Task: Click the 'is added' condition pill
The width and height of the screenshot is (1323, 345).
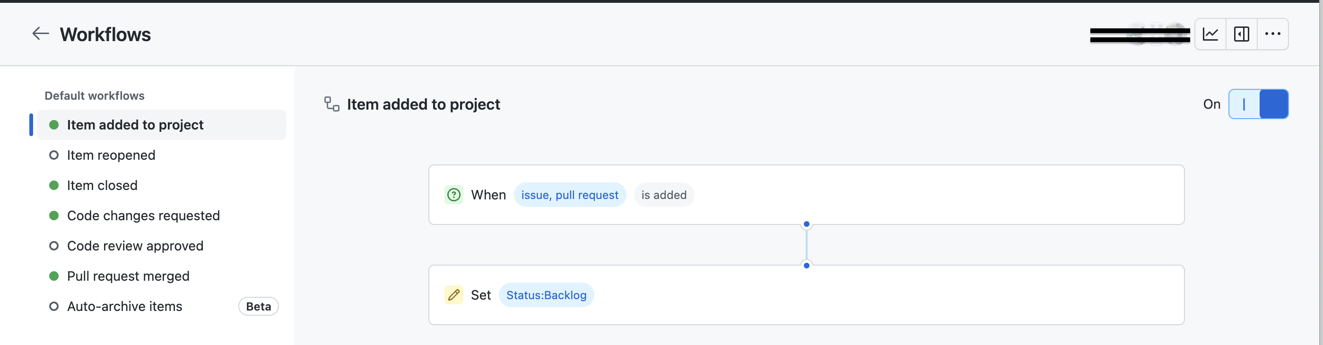Action: [x=663, y=195]
